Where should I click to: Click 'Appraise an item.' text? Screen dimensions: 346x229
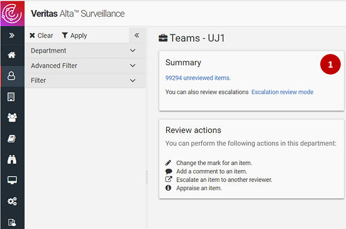tap(199, 188)
